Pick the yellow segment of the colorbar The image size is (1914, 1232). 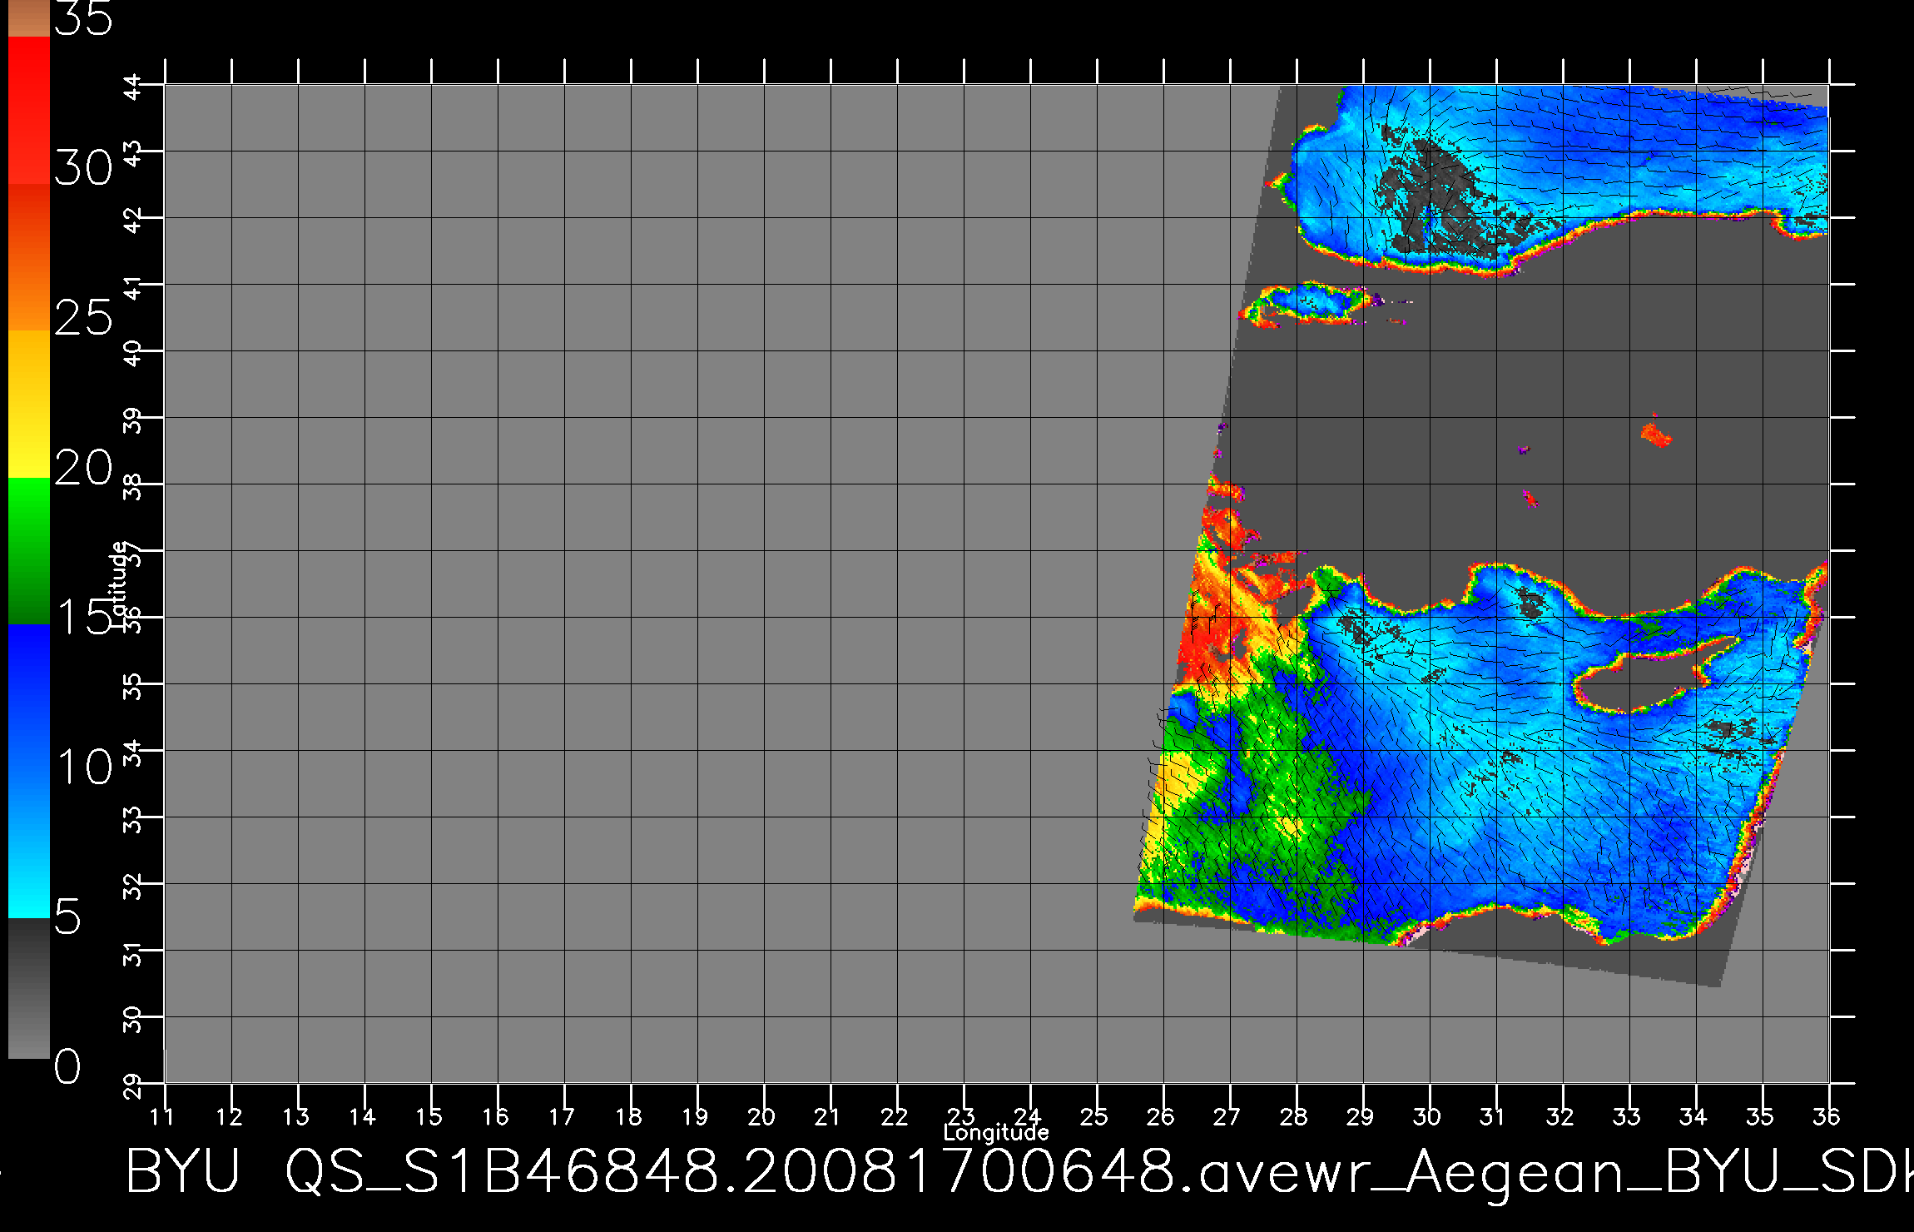(x=29, y=405)
